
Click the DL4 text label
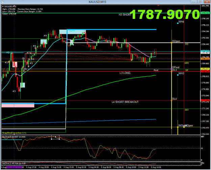coord(175,99)
